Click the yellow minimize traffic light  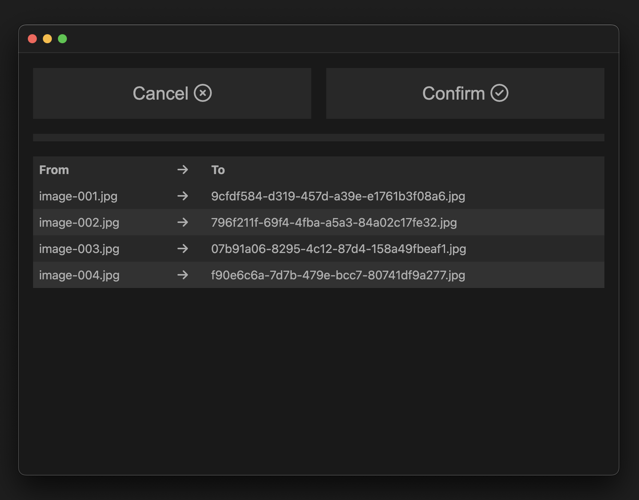(x=48, y=39)
